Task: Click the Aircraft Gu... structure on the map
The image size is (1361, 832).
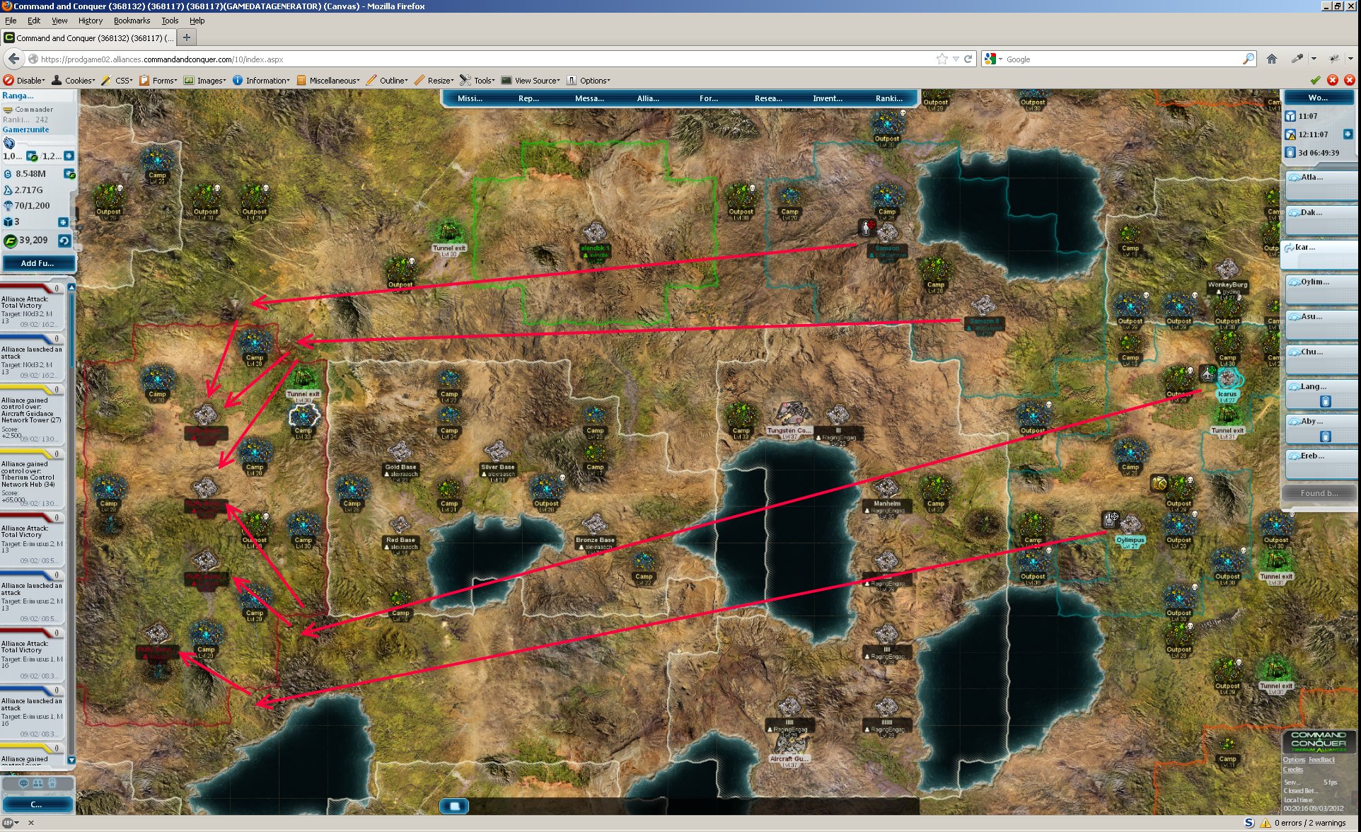Action: pyautogui.click(x=789, y=747)
